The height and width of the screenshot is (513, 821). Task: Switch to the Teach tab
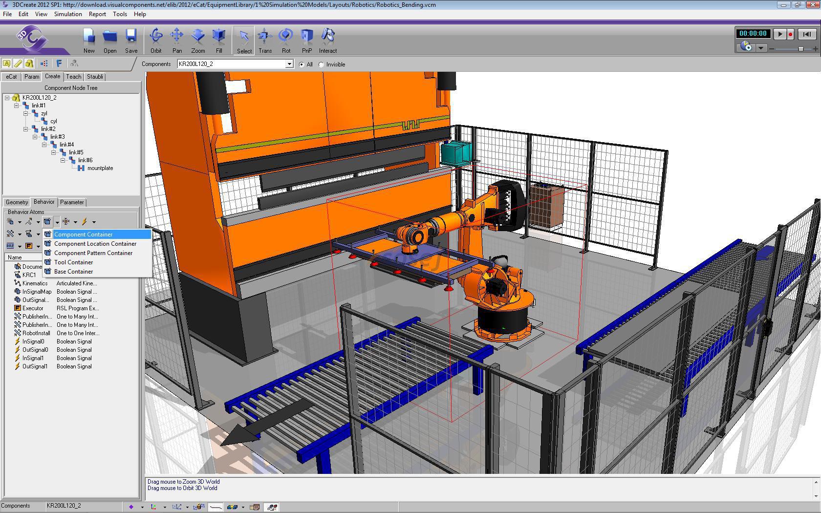pyautogui.click(x=74, y=77)
